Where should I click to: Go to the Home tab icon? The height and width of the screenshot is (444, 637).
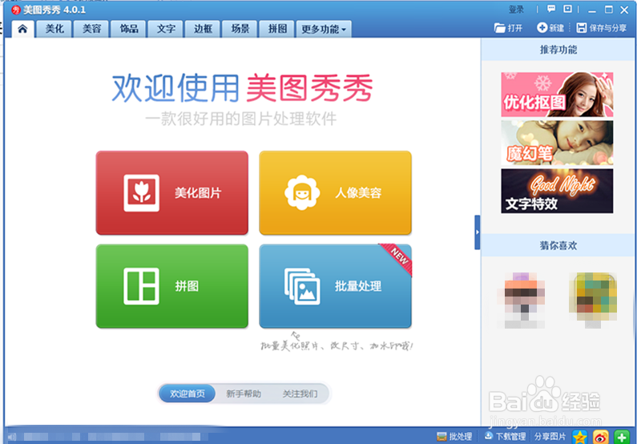22,29
